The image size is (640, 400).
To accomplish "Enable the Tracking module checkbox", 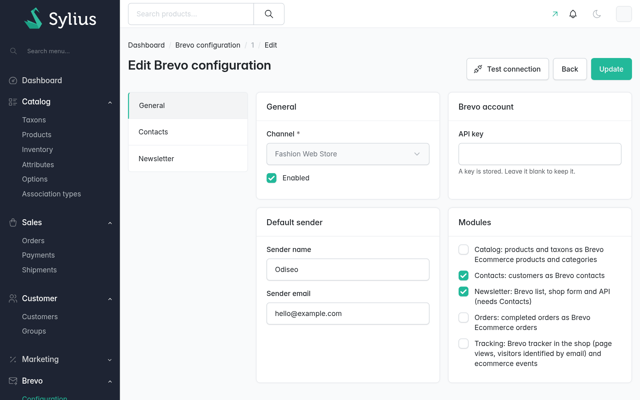I will pos(464,344).
